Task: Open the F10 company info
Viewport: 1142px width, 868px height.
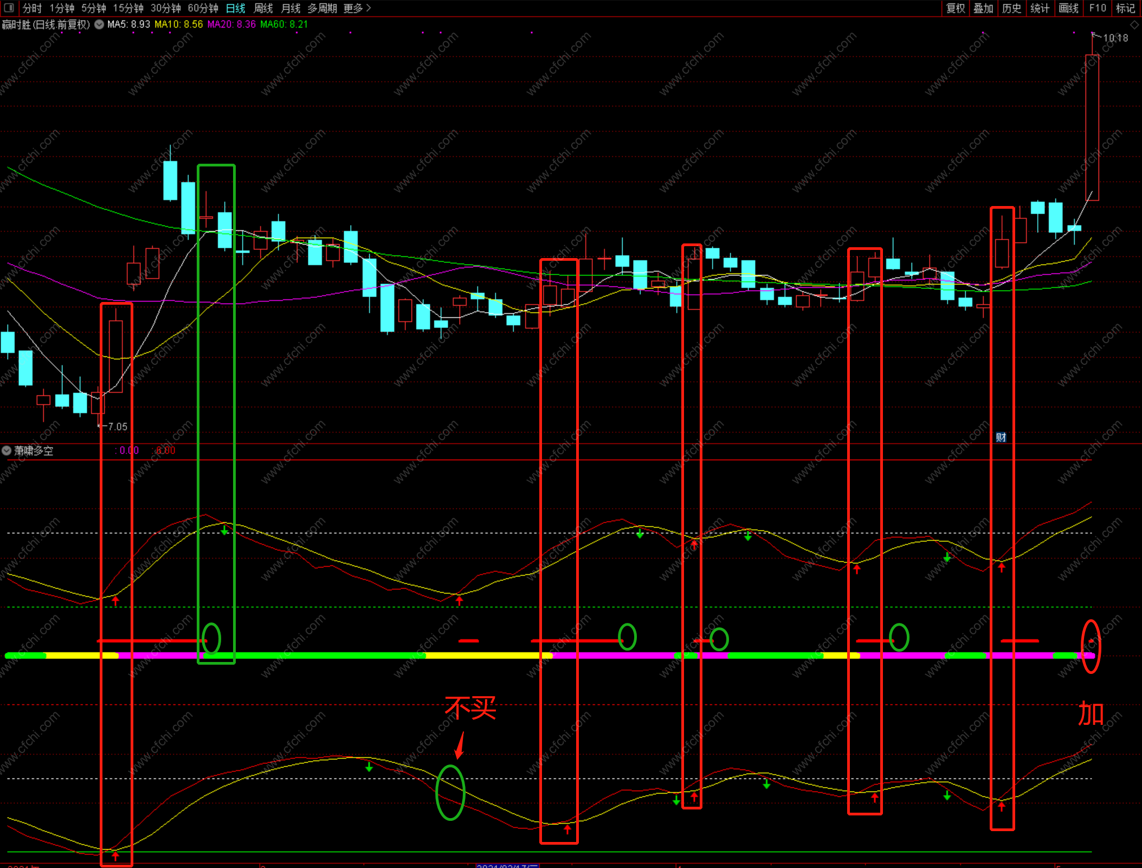Action: 1098,8
